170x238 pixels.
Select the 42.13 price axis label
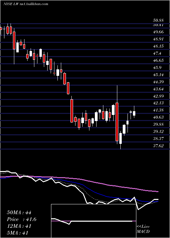[x=158, y=103]
